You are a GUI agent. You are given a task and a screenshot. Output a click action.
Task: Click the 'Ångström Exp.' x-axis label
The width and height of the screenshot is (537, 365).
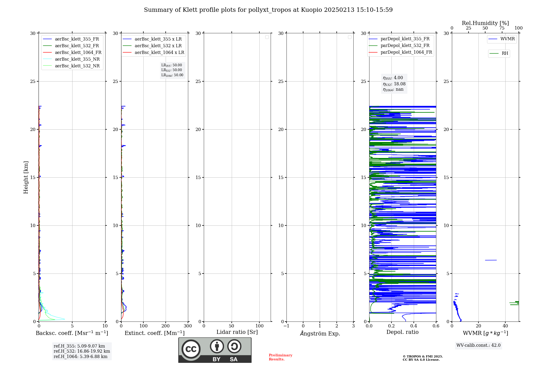tap(320, 333)
